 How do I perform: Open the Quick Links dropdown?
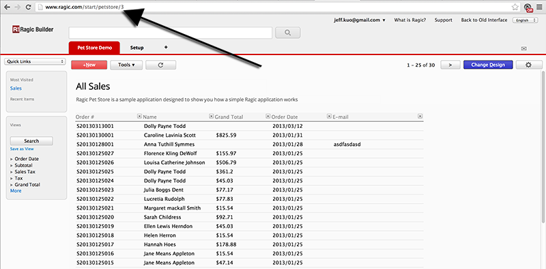(x=35, y=61)
